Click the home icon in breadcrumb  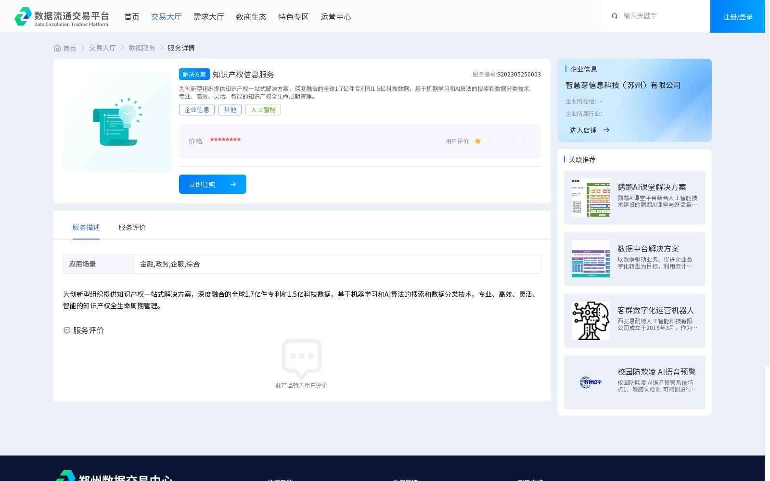tap(57, 48)
